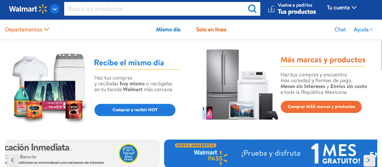This screenshot has height=167, width=382.
Task: Click the Walmart Pass logo
Action: pos(210,156)
